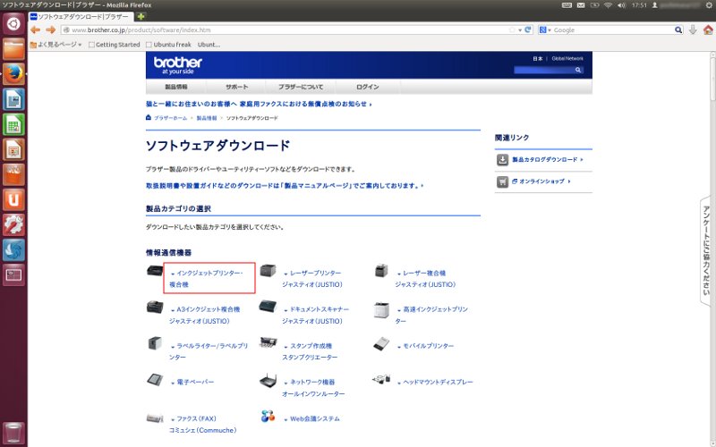
Task: Click the network router product thumbnail
Action: pyautogui.click(x=268, y=380)
